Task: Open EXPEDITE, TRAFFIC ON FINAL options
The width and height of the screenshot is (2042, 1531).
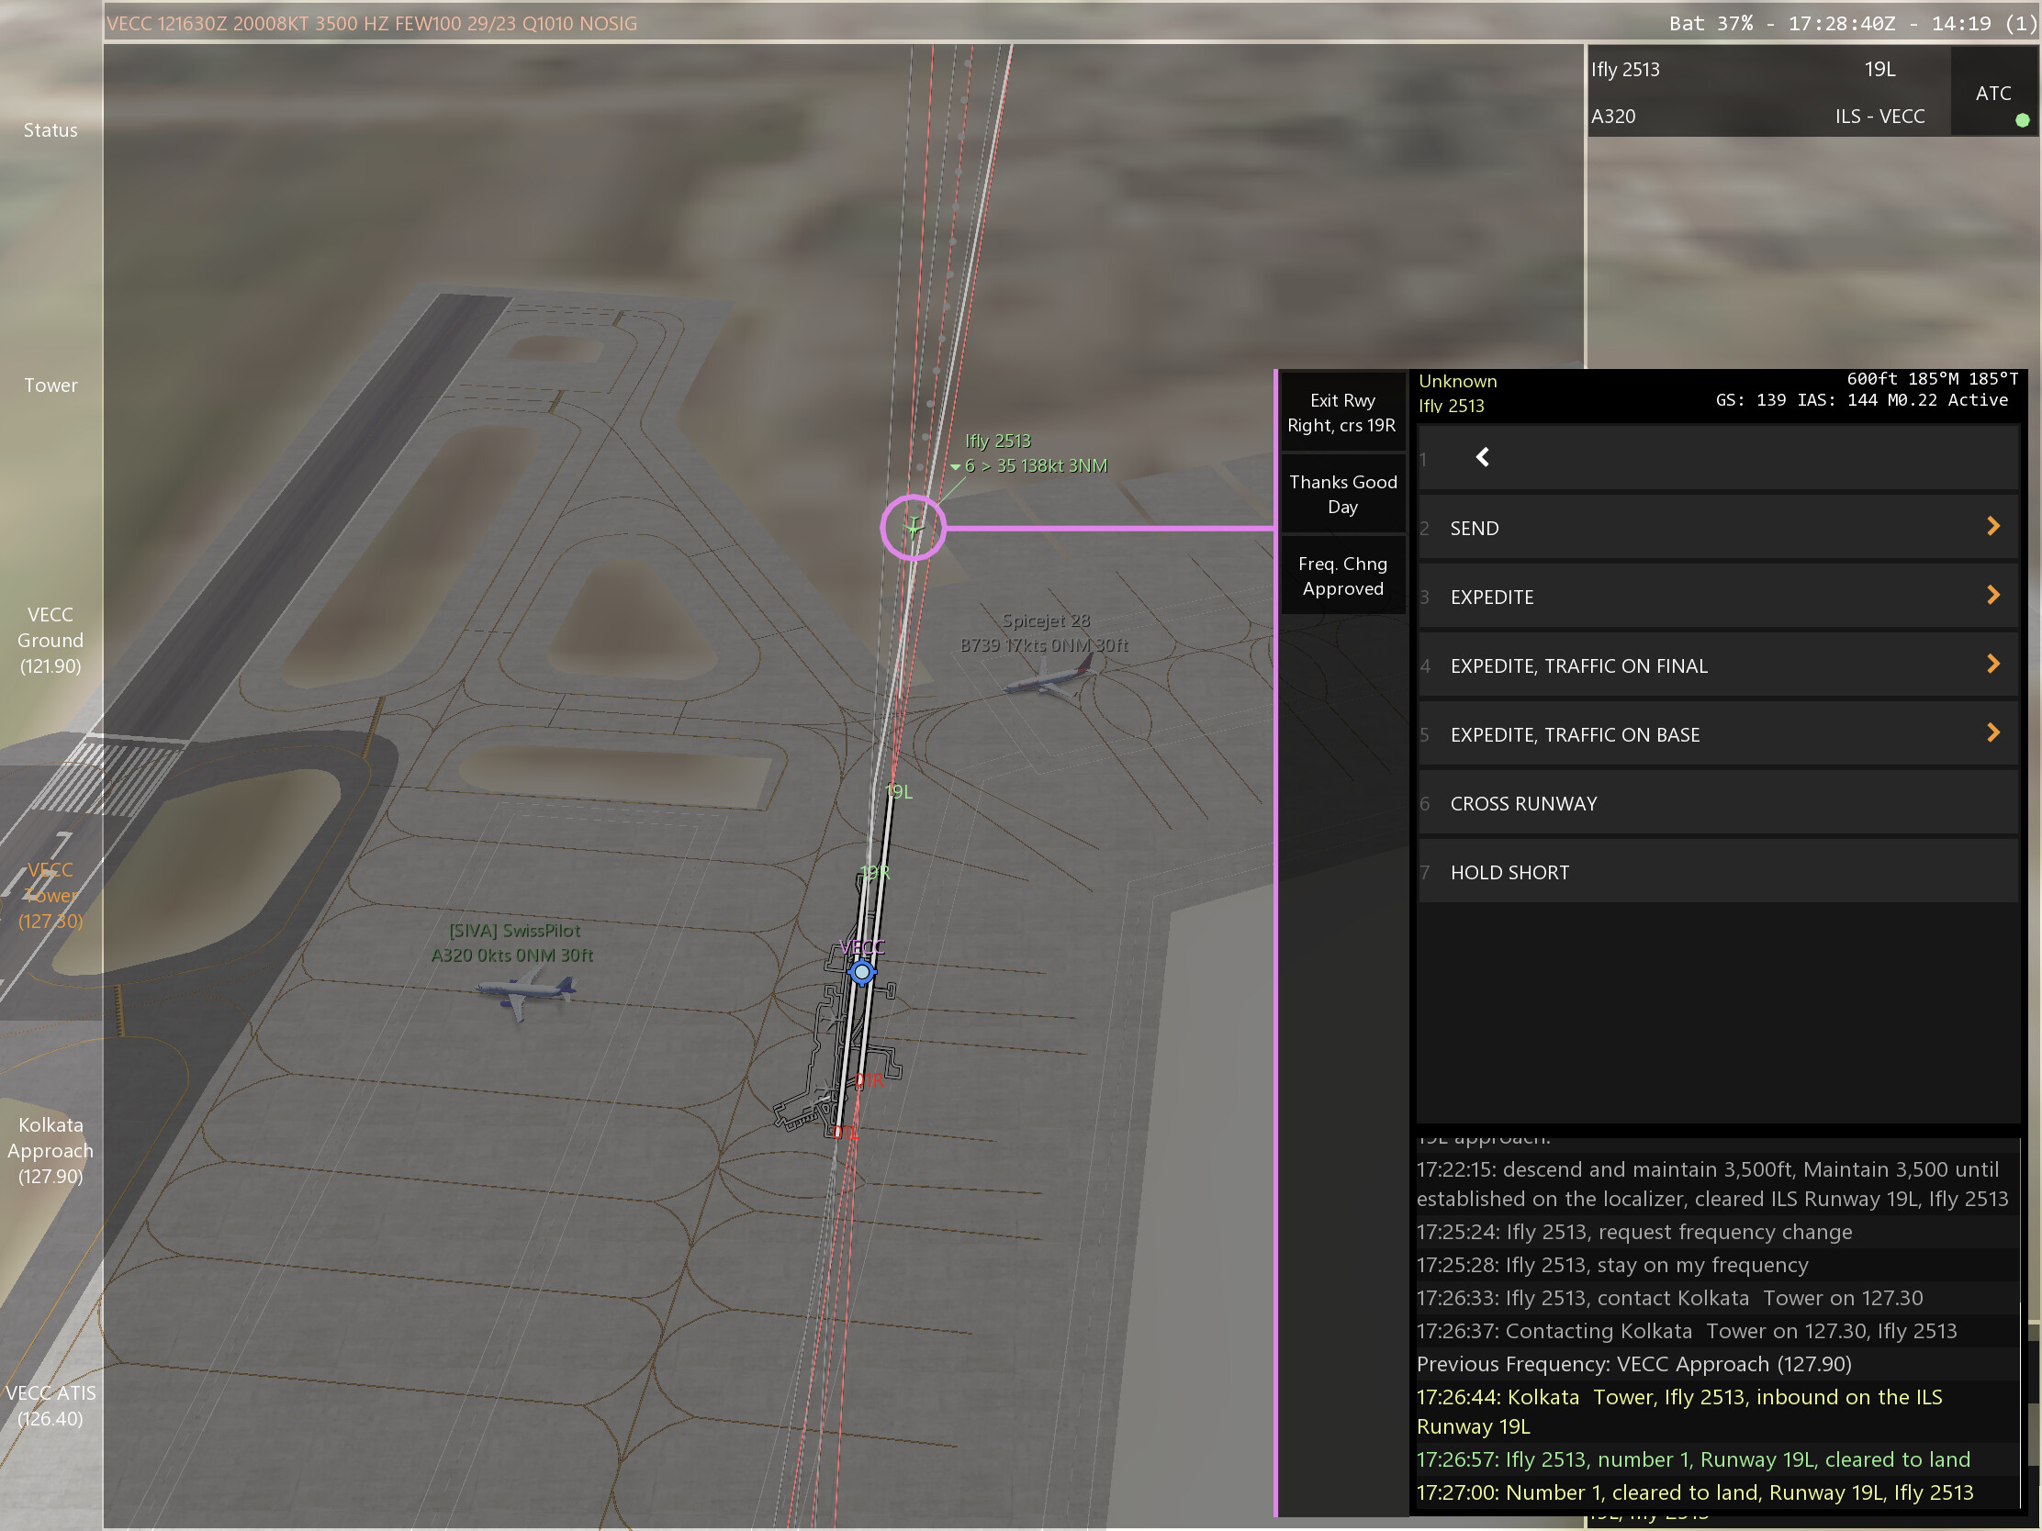Action: click(x=1993, y=665)
